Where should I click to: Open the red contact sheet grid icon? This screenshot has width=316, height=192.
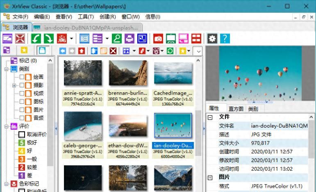(x=196, y=39)
